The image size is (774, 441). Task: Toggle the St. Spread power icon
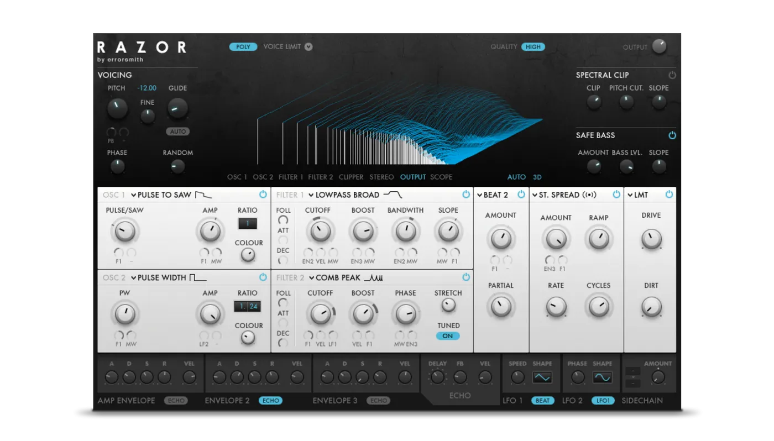(x=616, y=195)
